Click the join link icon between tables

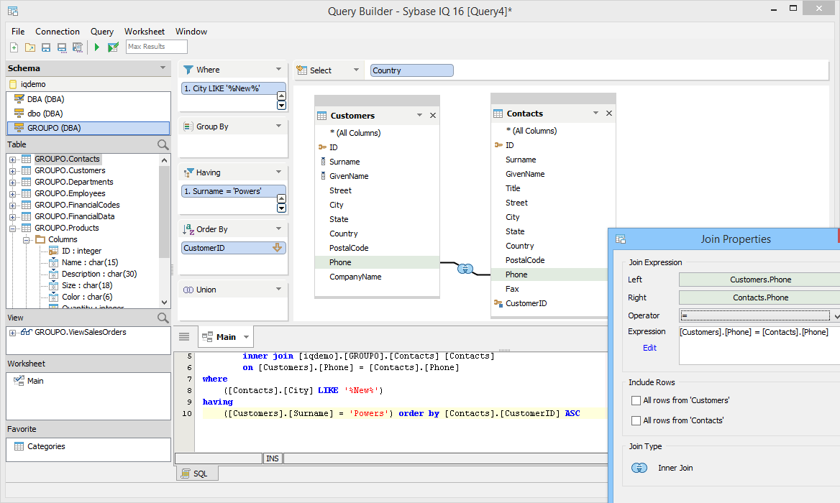(x=465, y=268)
